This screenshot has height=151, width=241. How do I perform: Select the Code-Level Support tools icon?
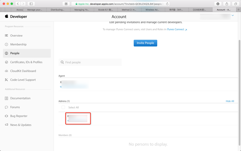(x=6, y=80)
